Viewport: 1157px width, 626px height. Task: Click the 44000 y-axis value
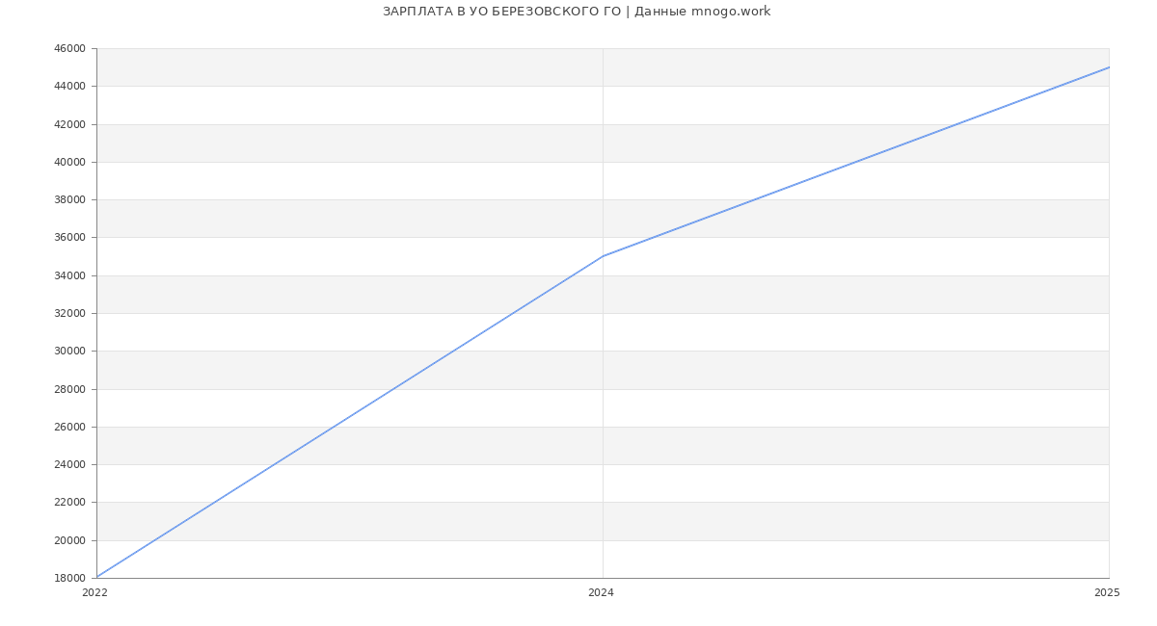coord(69,87)
